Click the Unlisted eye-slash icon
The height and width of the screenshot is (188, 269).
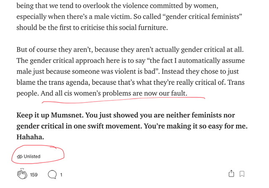click(20, 157)
